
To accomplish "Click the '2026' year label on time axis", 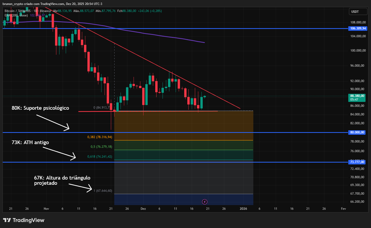I will (x=243, y=209).
